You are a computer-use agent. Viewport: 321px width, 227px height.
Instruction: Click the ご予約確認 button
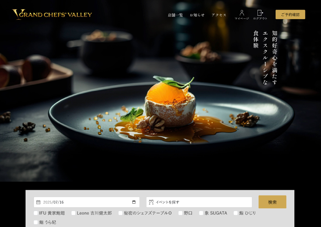tap(290, 15)
